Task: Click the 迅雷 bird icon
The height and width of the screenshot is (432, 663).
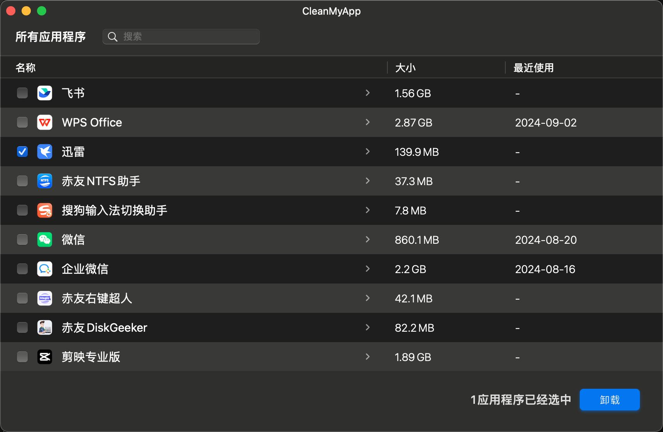Action: pyautogui.click(x=45, y=152)
